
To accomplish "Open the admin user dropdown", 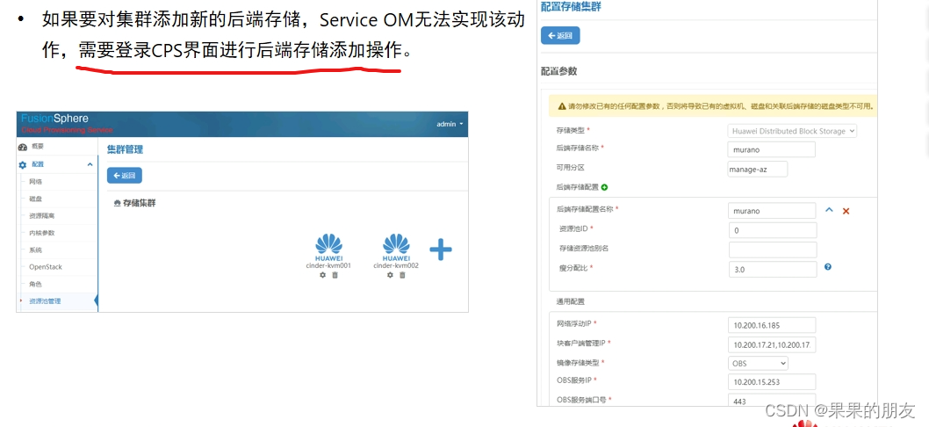I will (x=450, y=124).
